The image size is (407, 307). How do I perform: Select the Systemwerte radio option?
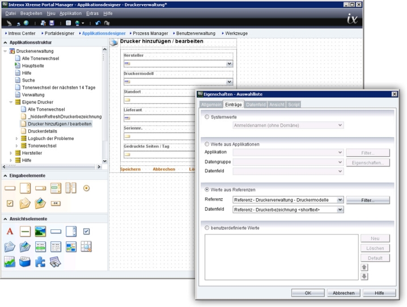point(207,117)
